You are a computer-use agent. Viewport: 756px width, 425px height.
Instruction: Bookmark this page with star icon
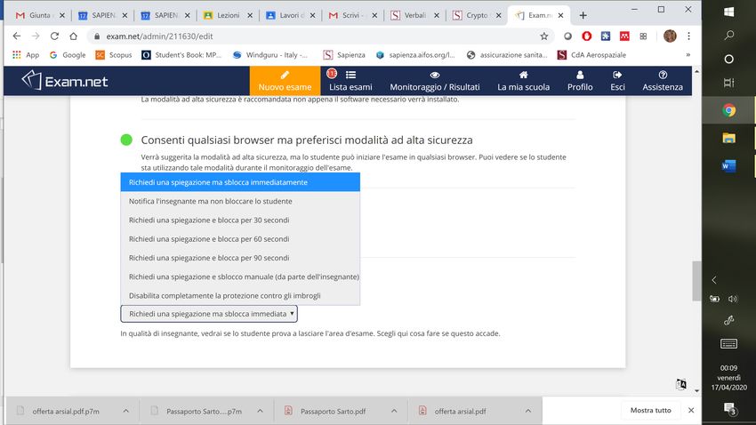pos(543,36)
